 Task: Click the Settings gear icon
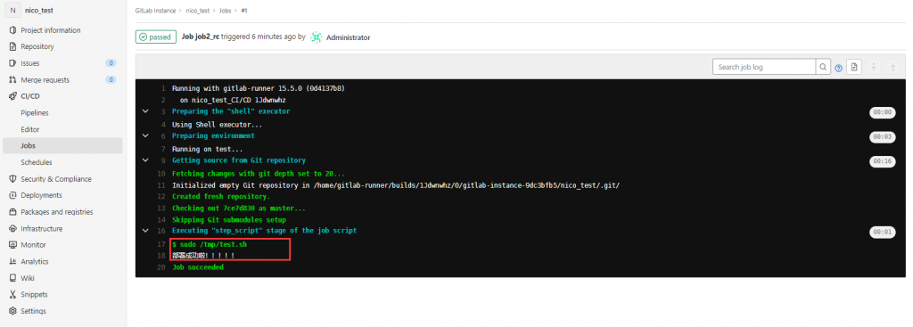12,311
